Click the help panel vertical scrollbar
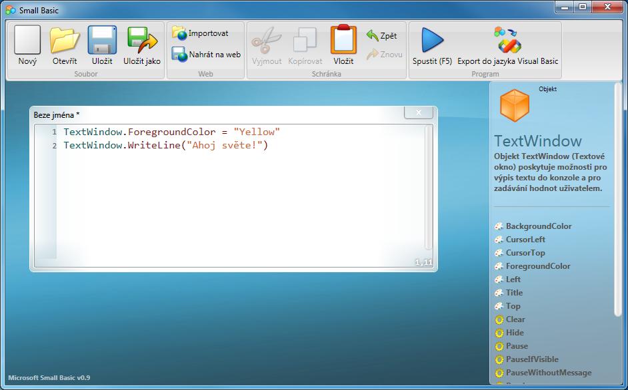The width and height of the screenshot is (628, 390). 618,200
